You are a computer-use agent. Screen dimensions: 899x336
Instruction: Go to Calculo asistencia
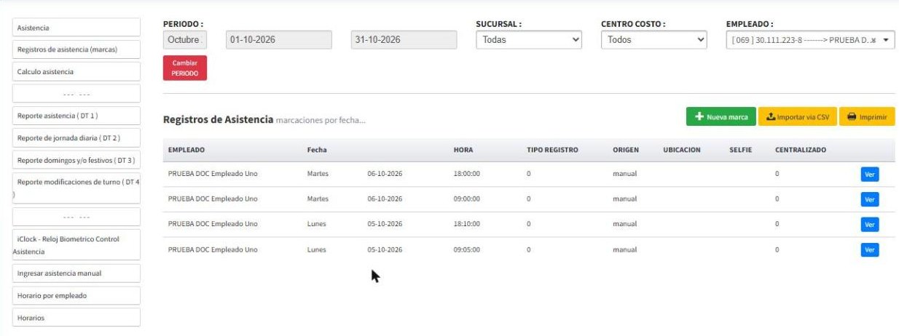tap(76, 71)
